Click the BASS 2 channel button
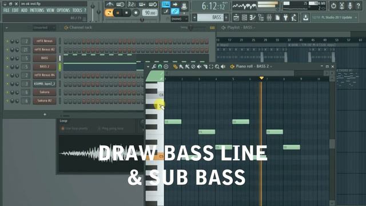366x206 pixels. [x=45, y=67]
